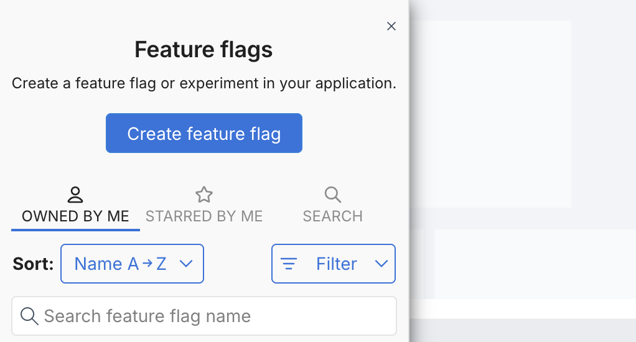This screenshot has width=636, height=342.
Task: Close the Feature flags panel
Action: [x=391, y=26]
